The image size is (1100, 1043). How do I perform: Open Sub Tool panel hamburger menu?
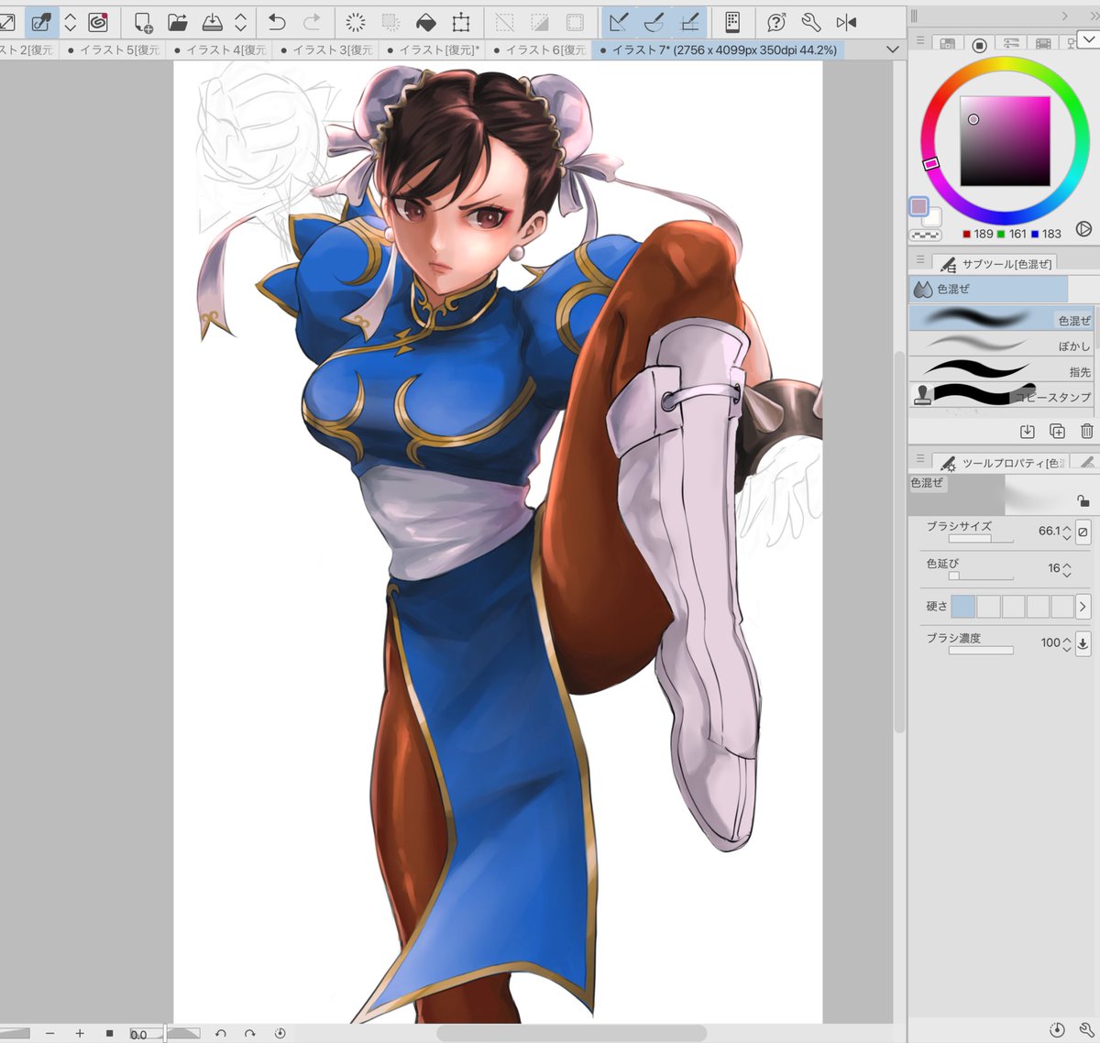[920, 259]
